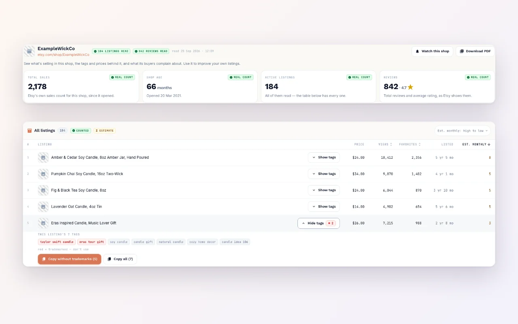Click Copy all (7) tags button

(x=120, y=259)
